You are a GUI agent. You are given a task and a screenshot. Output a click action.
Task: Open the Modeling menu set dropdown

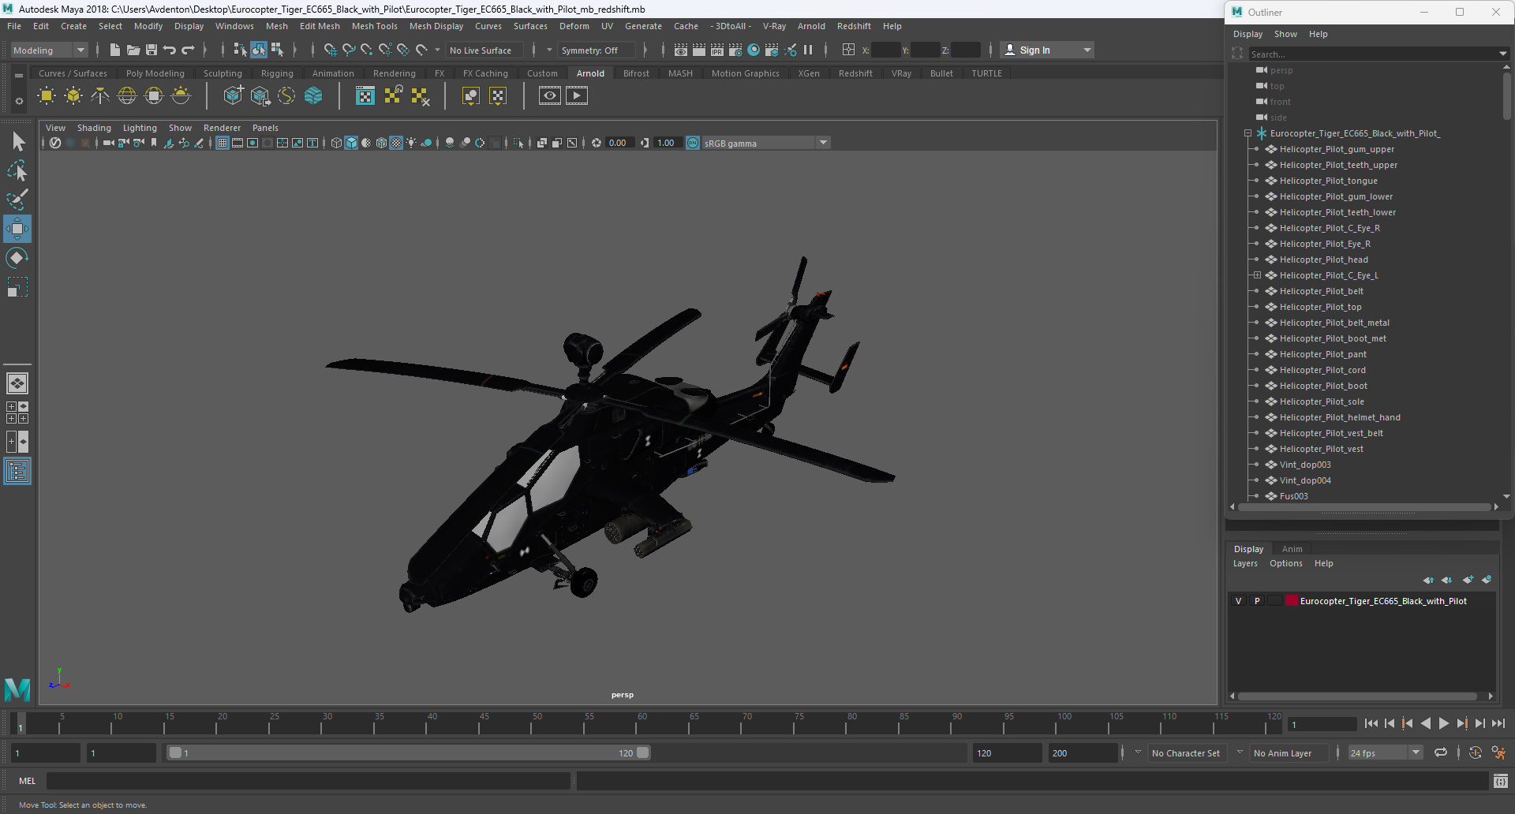[49, 50]
